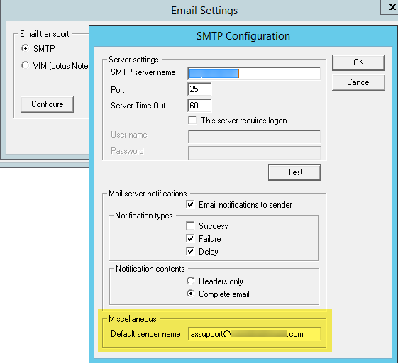Click the Configure button in Email Settings

(48, 104)
